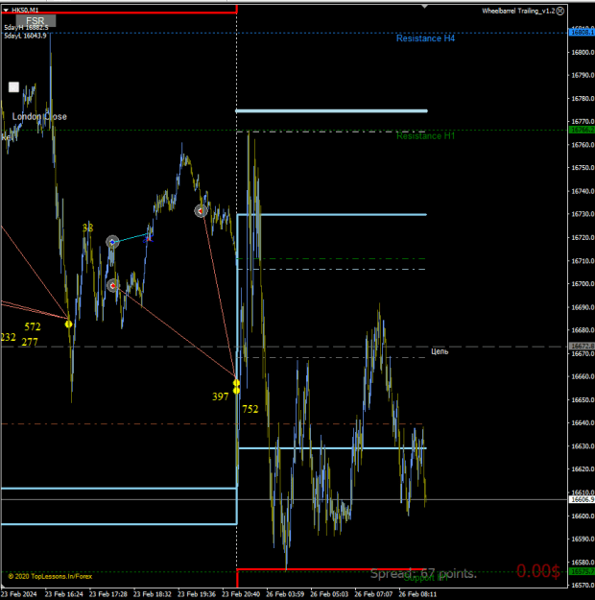
Task: Click the green 16575.7 price tag
Action: point(582,571)
